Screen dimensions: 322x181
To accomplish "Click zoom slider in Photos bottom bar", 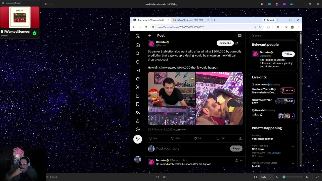I will pyautogui.click(x=292, y=177).
